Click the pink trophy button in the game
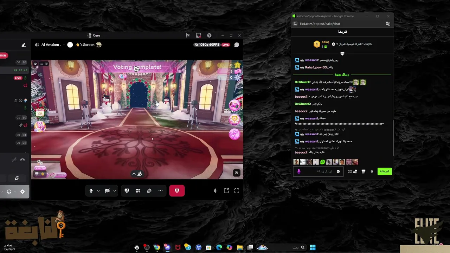Image resolution: width=450 pixels, height=253 pixels. (234, 119)
